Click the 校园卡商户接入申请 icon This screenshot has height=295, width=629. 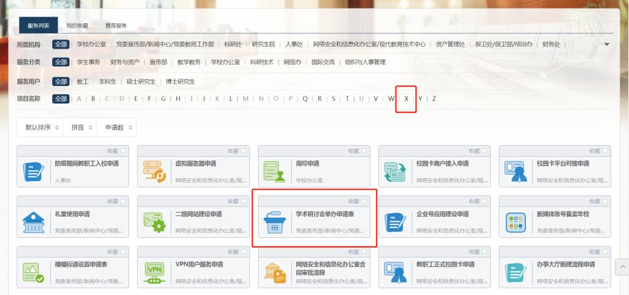tap(394, 171)
